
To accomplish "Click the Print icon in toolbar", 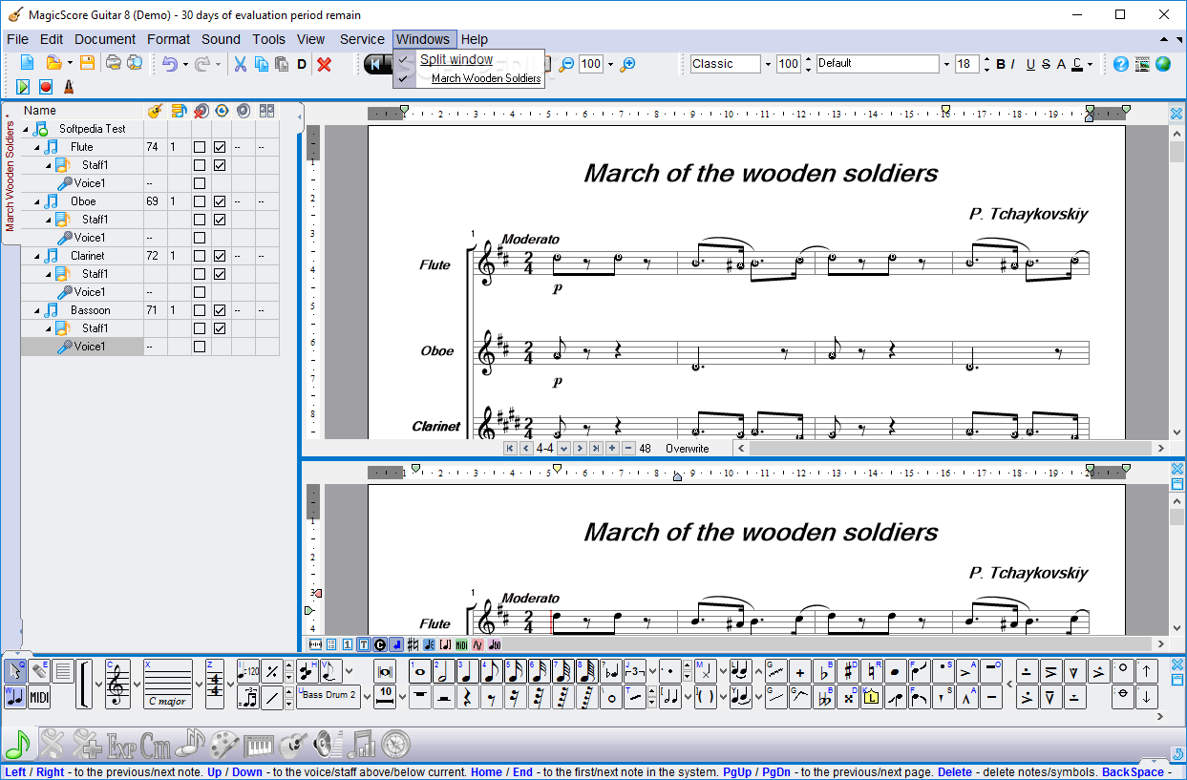I will pyautogui.click(x=114, y=64).
